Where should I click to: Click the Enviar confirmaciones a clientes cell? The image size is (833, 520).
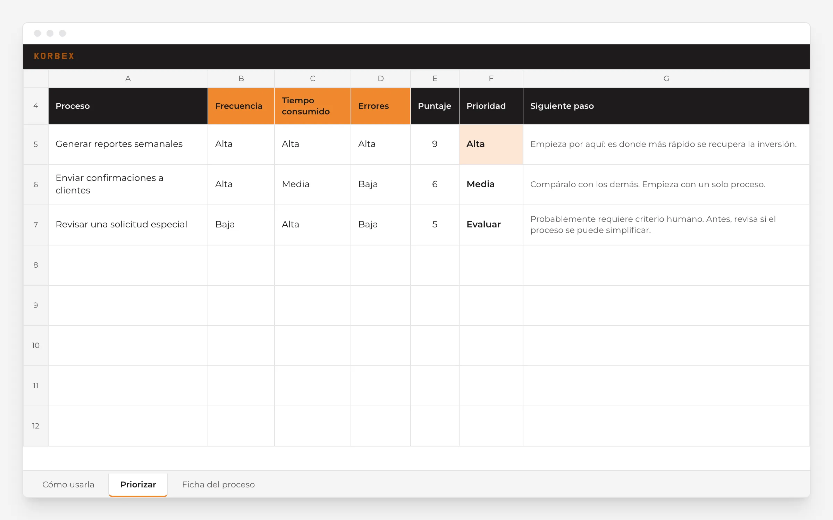128,184
